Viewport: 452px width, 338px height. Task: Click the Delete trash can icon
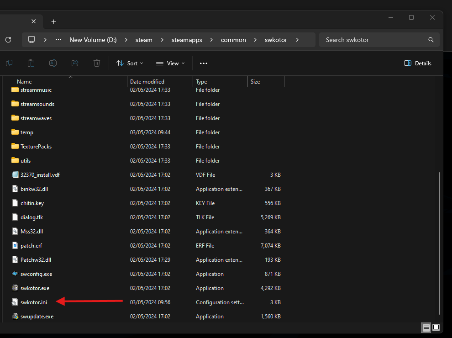point(97,63)
